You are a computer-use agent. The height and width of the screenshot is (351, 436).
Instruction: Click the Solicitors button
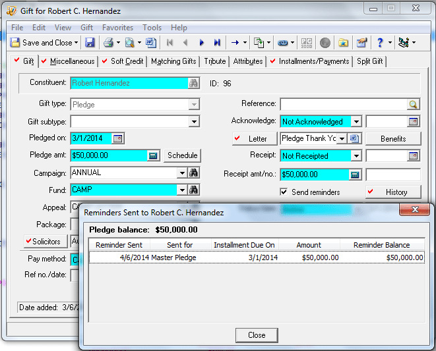point(46,241)
